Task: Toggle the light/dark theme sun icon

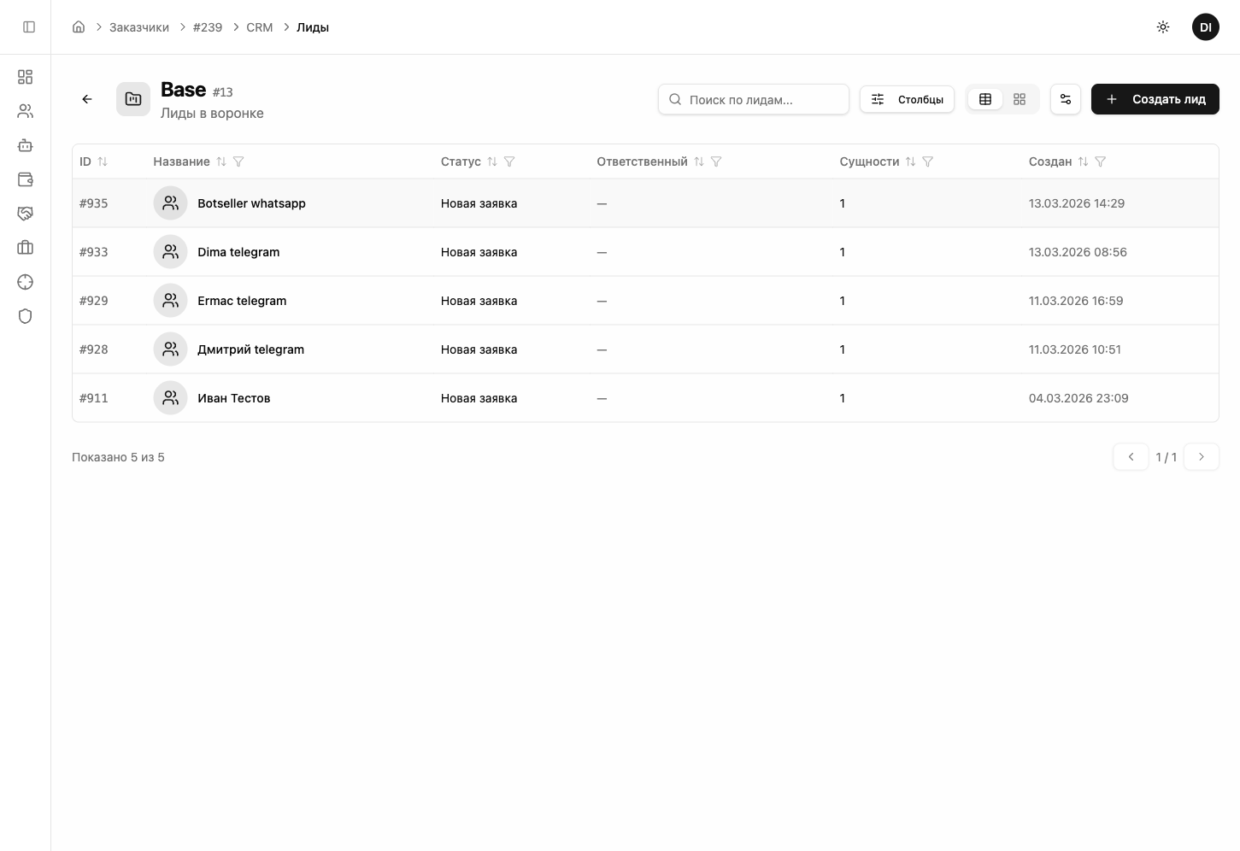Action: point(1163,27)
